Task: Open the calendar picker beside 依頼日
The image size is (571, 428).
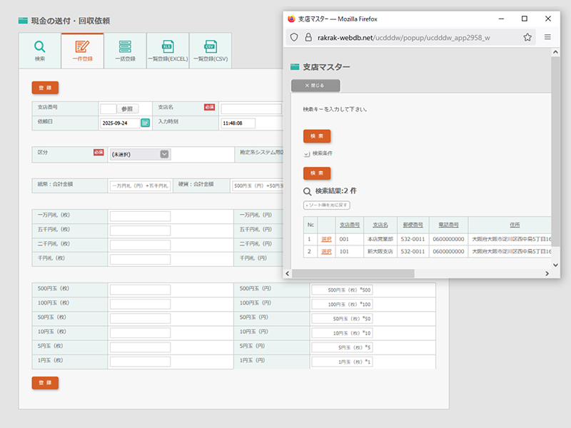Action: coord(146,123)
